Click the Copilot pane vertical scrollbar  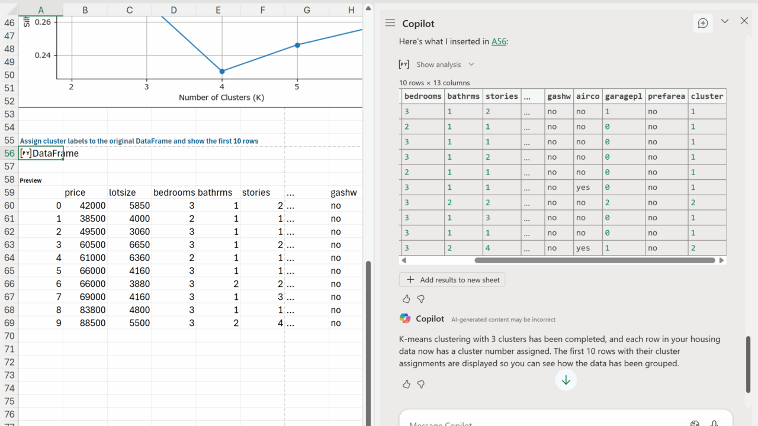[749, 364]
